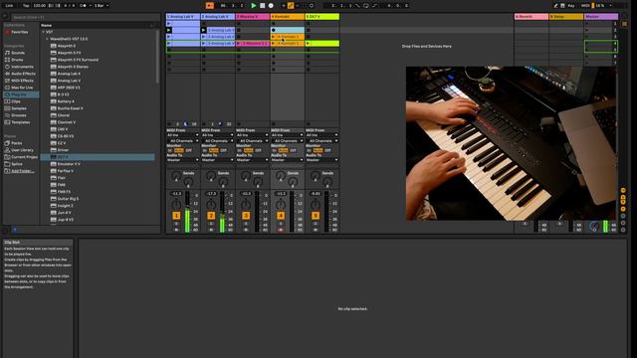Select the Guitar Rig 5 plugin
The image size is (637, 358).
[68, 199]
